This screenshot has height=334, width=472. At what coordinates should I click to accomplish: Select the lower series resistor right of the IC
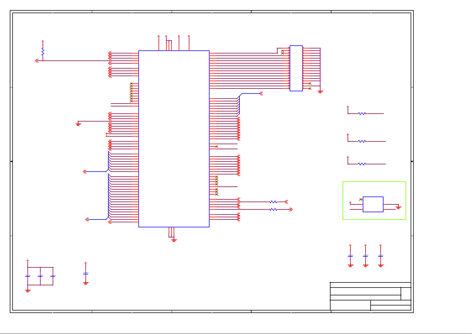point(273,209)
